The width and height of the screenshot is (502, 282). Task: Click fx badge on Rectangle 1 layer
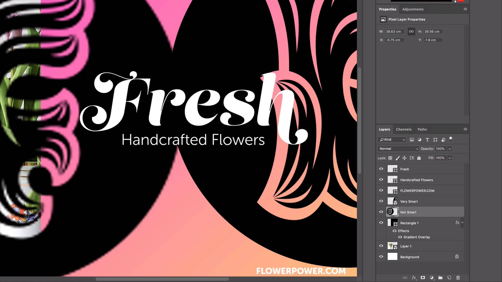pos(457,223)
